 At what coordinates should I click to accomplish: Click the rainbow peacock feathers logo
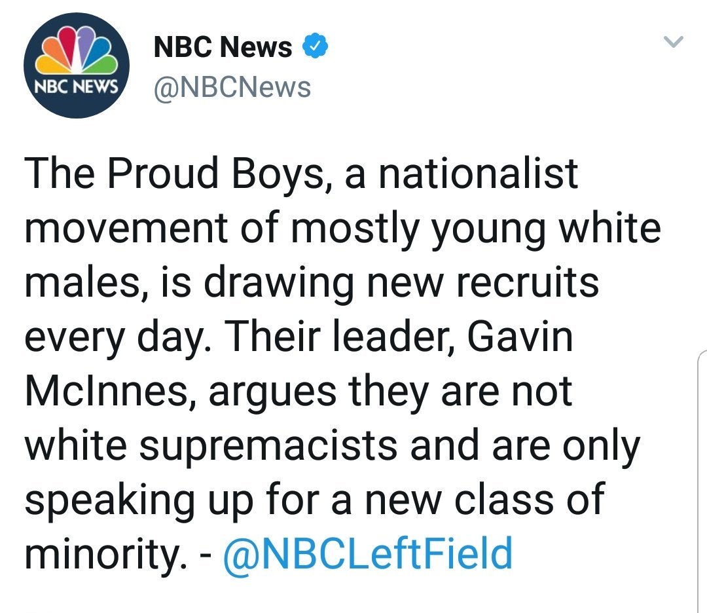tap(76, 51)
